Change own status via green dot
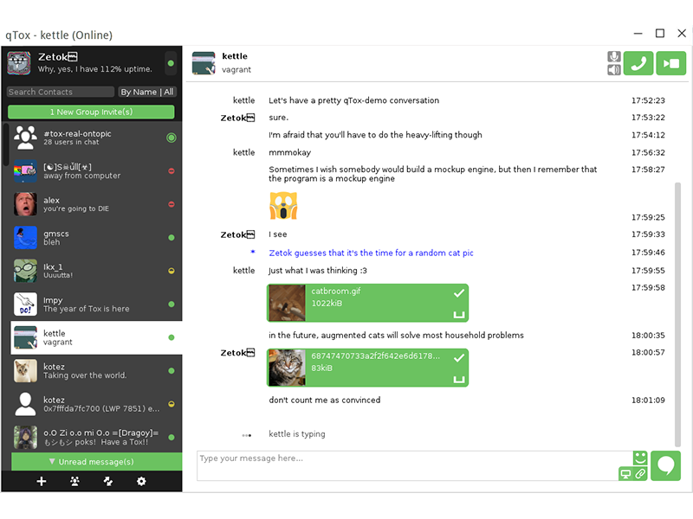 pyautogui.click(x=171, y=63)
